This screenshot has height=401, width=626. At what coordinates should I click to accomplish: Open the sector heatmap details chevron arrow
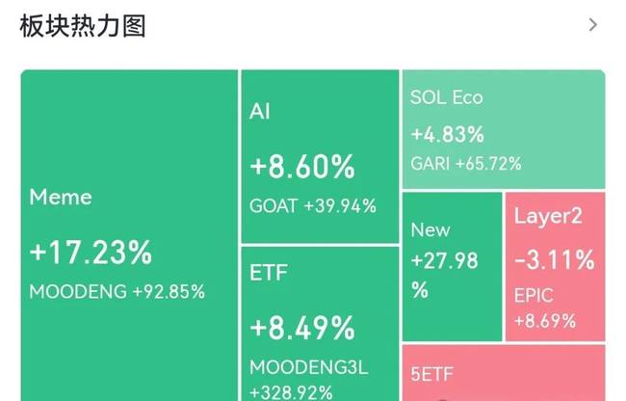593,25
